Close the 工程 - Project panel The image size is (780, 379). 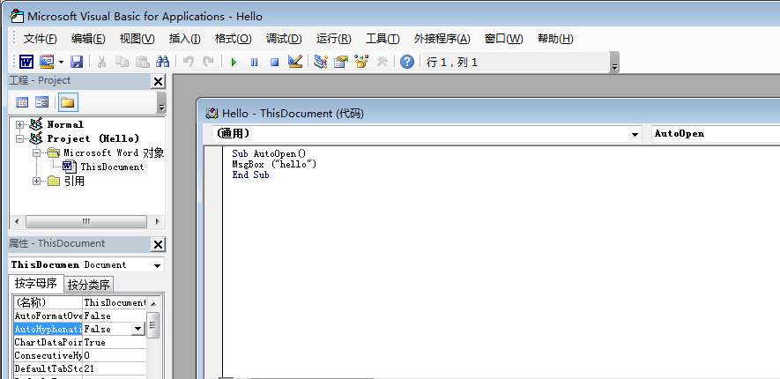coord(158,82)
